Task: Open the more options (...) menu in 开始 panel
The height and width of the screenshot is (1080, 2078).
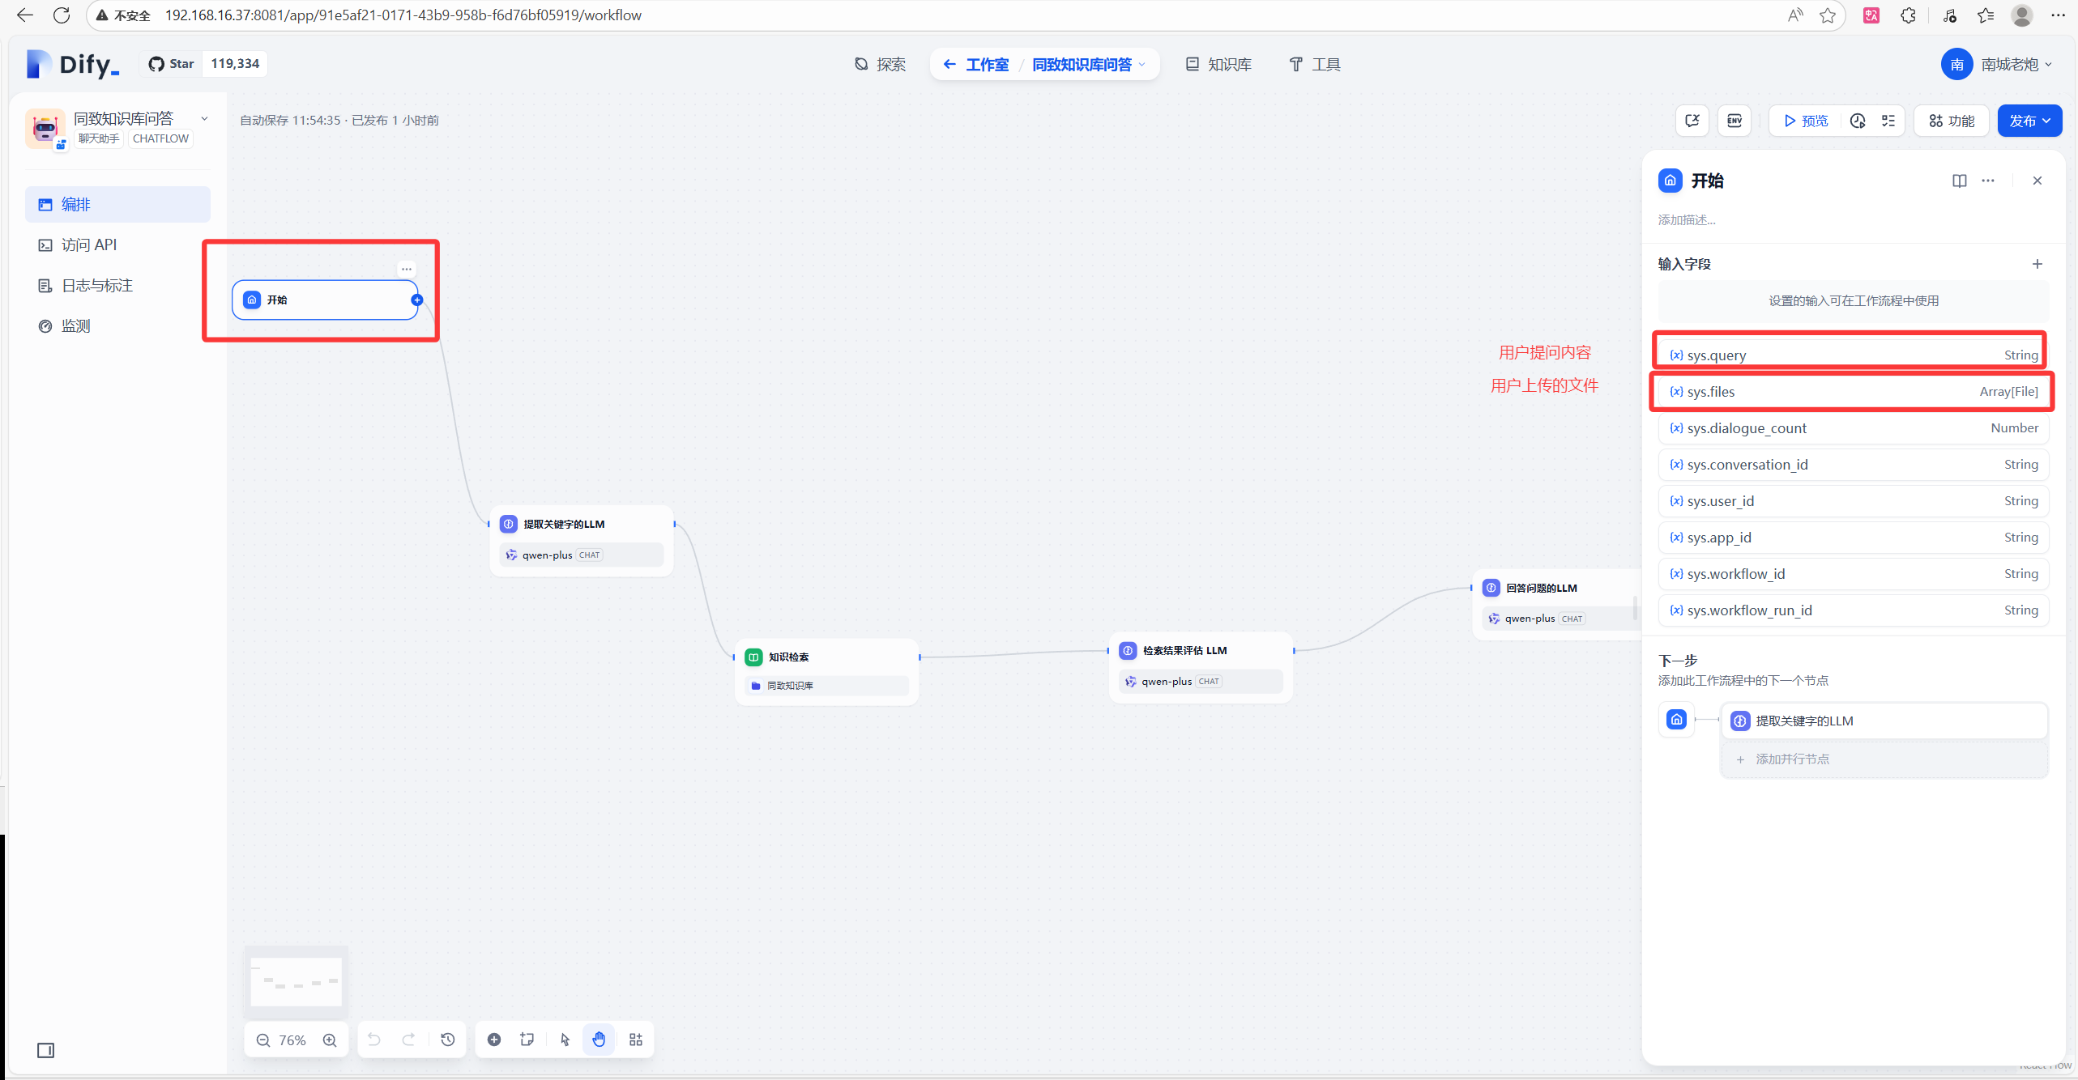Action: point(1989,181)
